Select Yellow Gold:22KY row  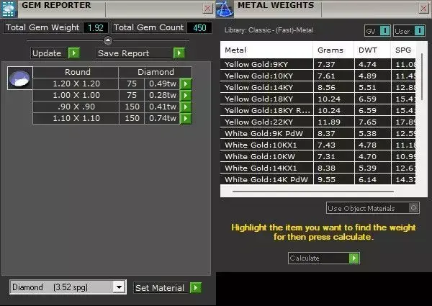pyautogui.click(x=318, y=122)
